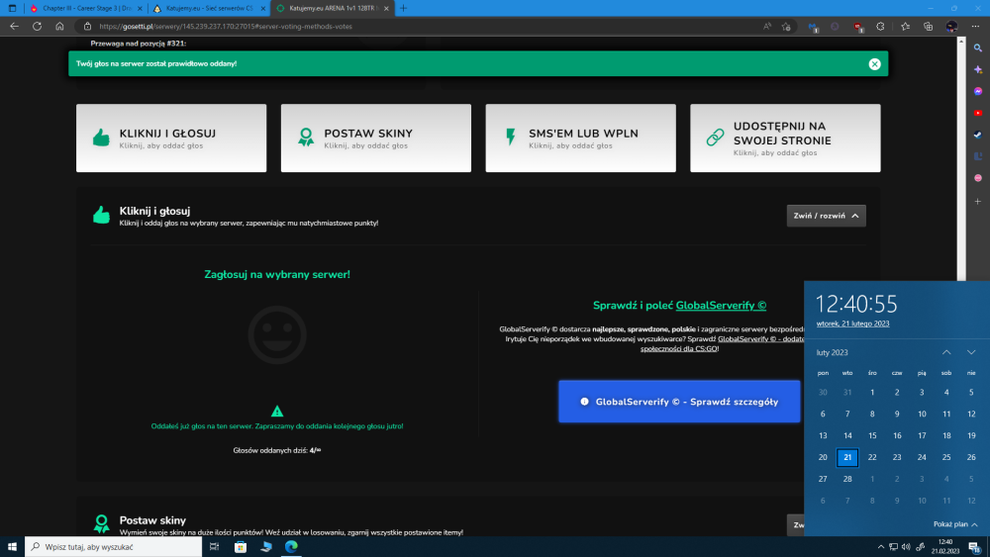Show hidden system tray icons
Image resolution: width=990 pixels, height=557 pixels.
[881, 547]
